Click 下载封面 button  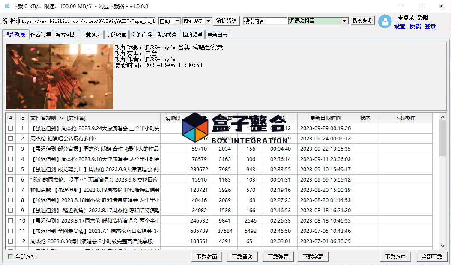point(207,257)
